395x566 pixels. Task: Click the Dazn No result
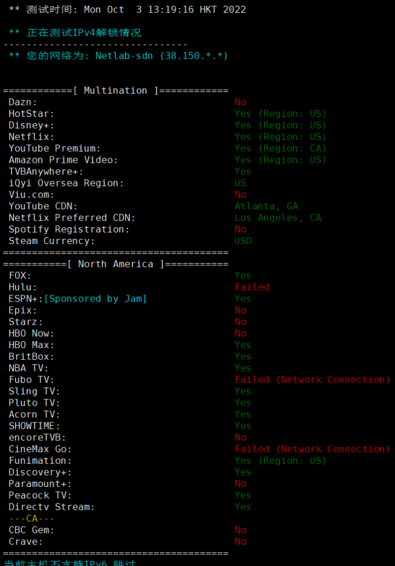pos(240,102)
